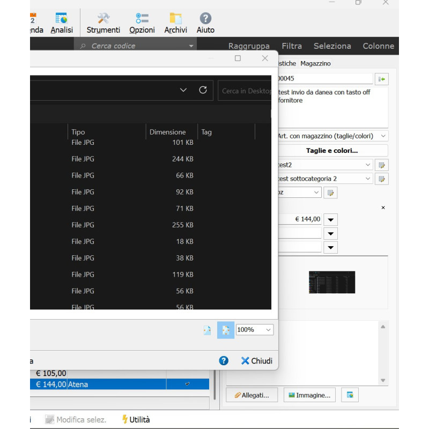Screen dimensions: 429x429
Task: Click the article code field ending 0045
Action: click(x=326, y=78)
